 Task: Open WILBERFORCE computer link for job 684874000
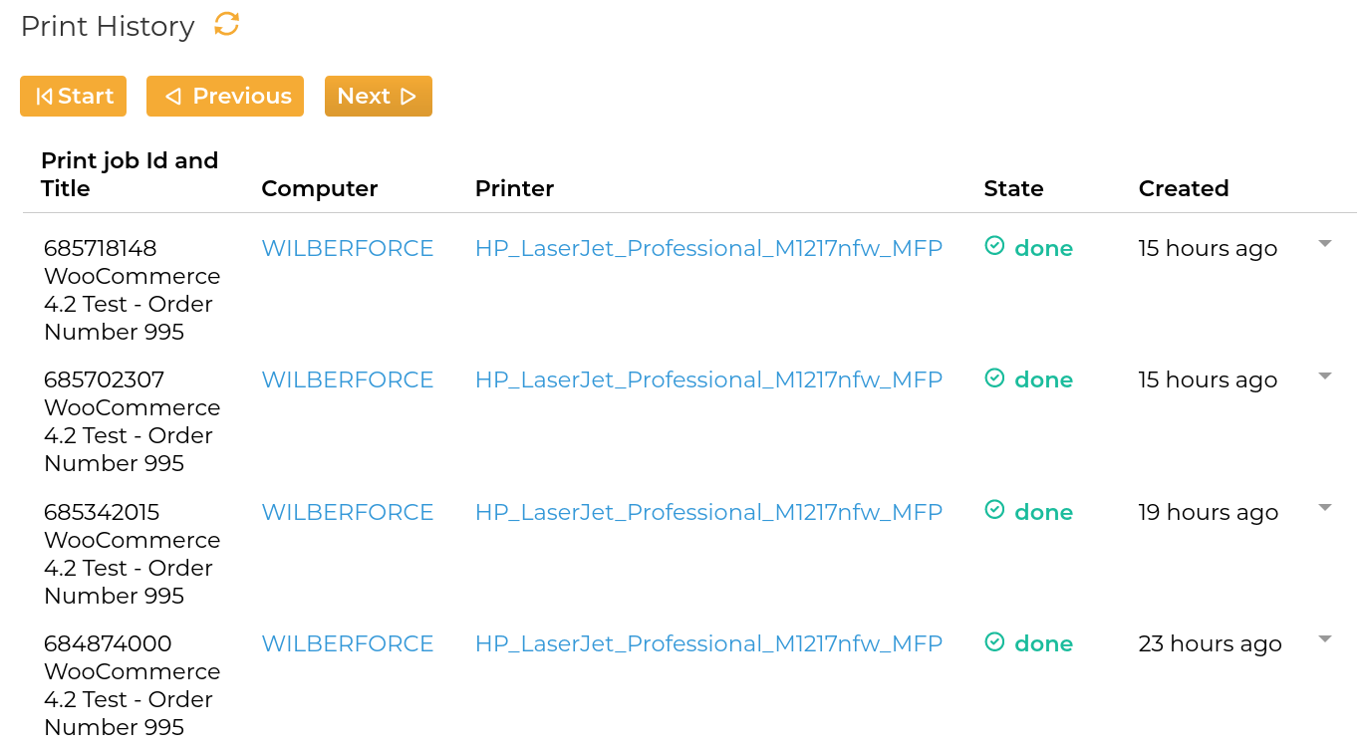pyautogui.click(x=348, y=643)
